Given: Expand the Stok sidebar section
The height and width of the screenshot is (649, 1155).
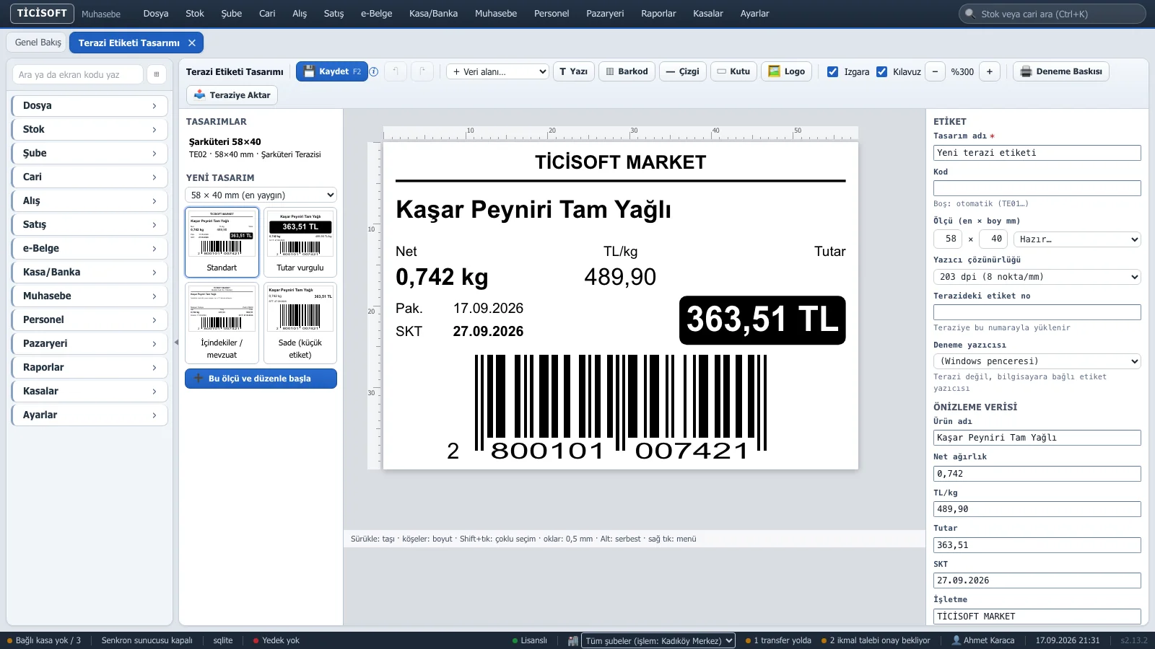Looking at the screenshot, I should tap(90, 129).
